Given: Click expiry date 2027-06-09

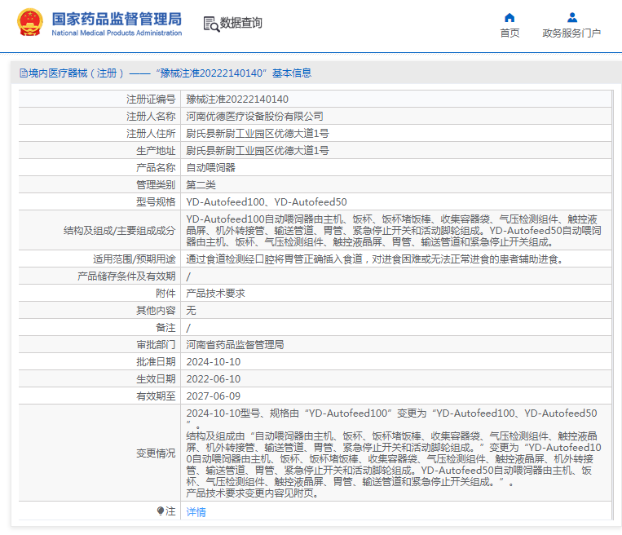Looking at the screenshot, I should 214,396.
